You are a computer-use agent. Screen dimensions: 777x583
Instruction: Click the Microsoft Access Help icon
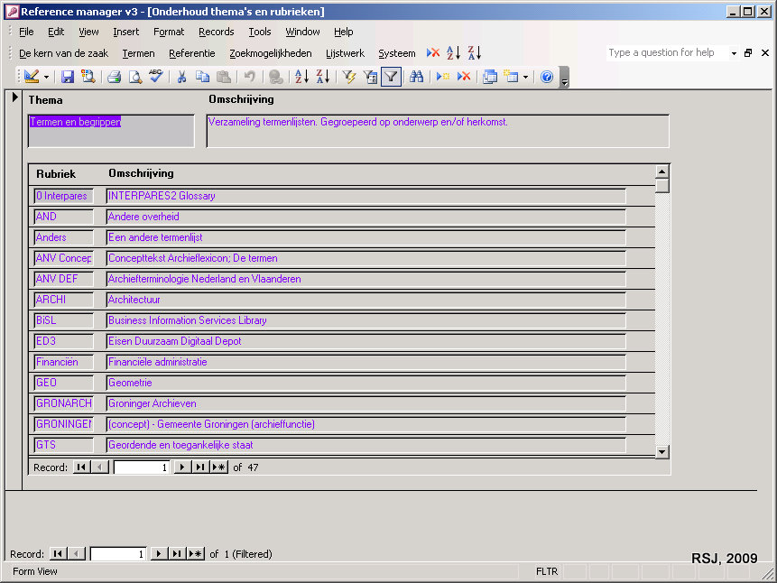(547, 77)
